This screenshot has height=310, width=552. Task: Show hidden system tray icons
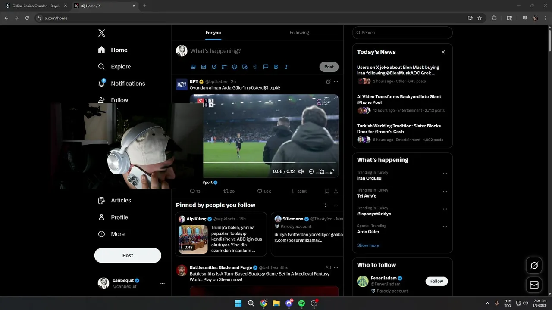(488, 303)
